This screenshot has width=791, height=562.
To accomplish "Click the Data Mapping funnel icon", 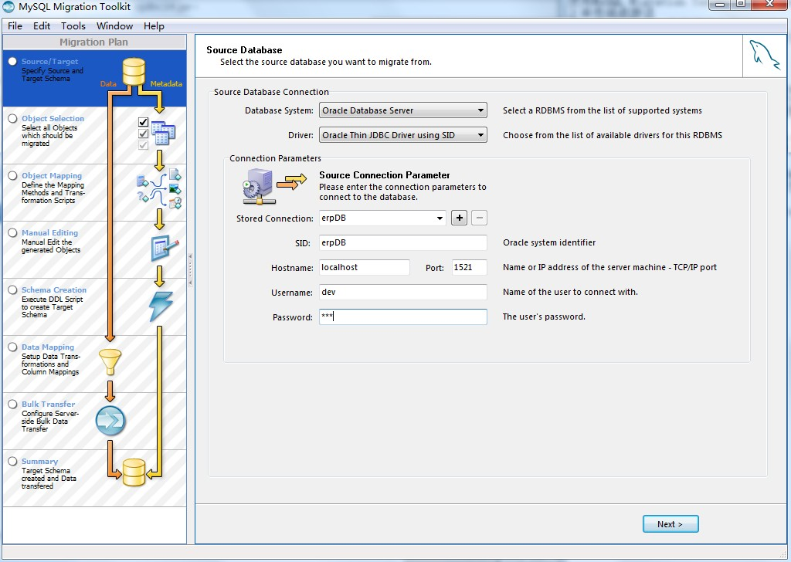I will click(x=110, y=362).
